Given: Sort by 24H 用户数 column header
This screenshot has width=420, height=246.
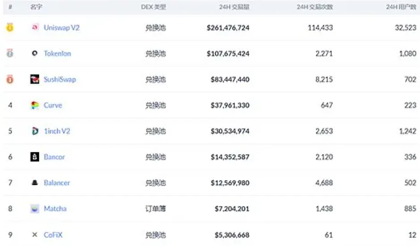Looking at the screenshot, I should [x=401, y=8].
